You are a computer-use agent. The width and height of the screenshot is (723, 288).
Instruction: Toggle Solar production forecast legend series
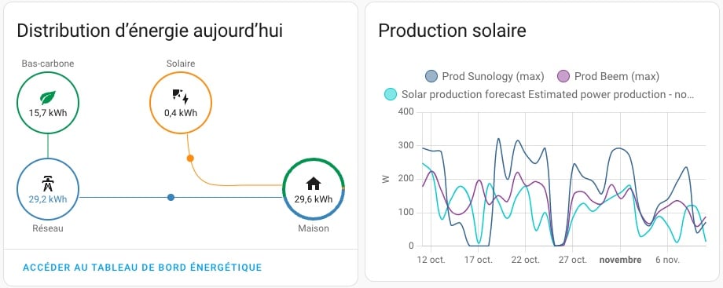pos(539,94)
